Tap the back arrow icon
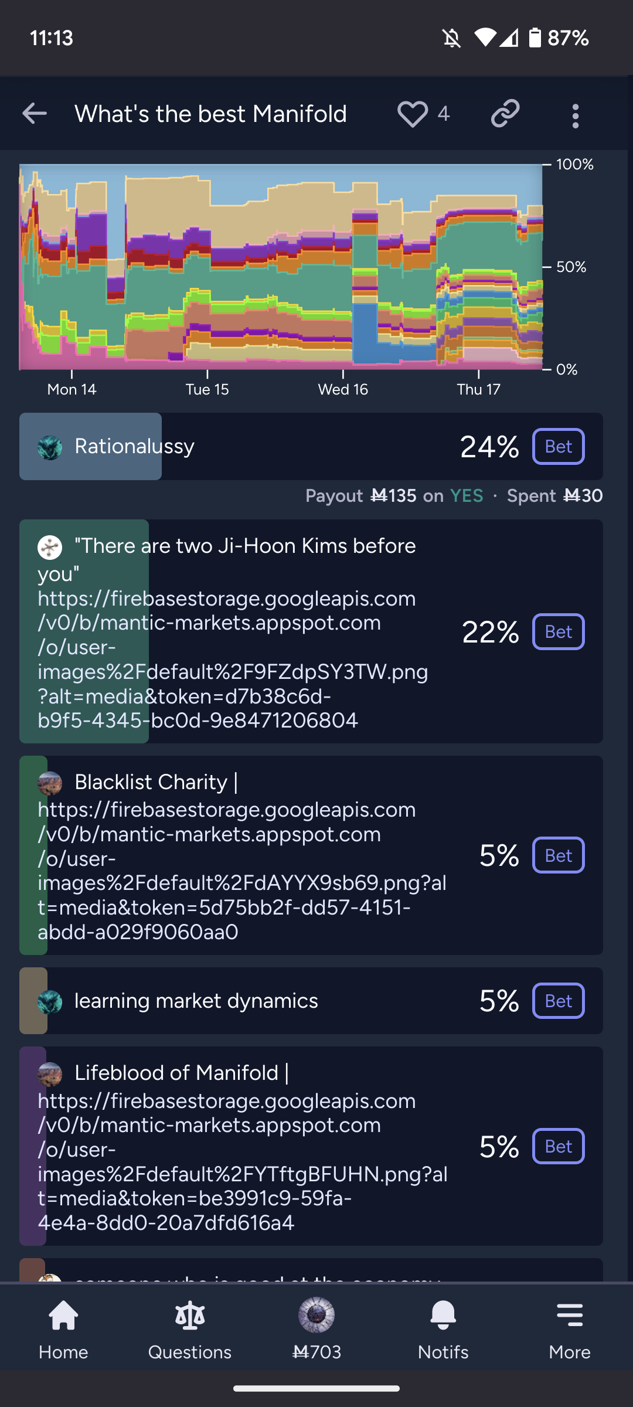 (35, 114)
